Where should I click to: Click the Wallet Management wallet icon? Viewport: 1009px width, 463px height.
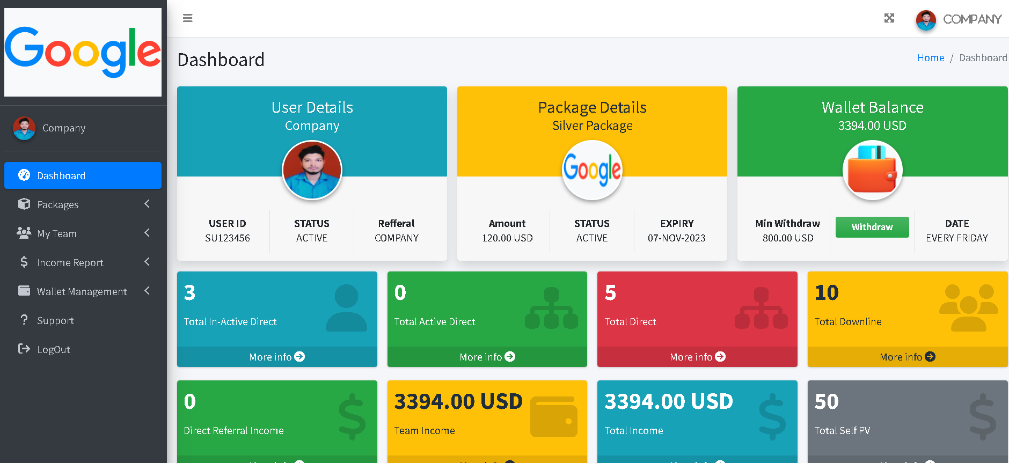click(24, 291)
